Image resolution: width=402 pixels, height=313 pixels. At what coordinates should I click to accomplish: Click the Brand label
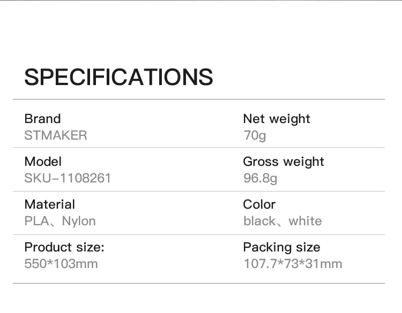tap(42, 119)
